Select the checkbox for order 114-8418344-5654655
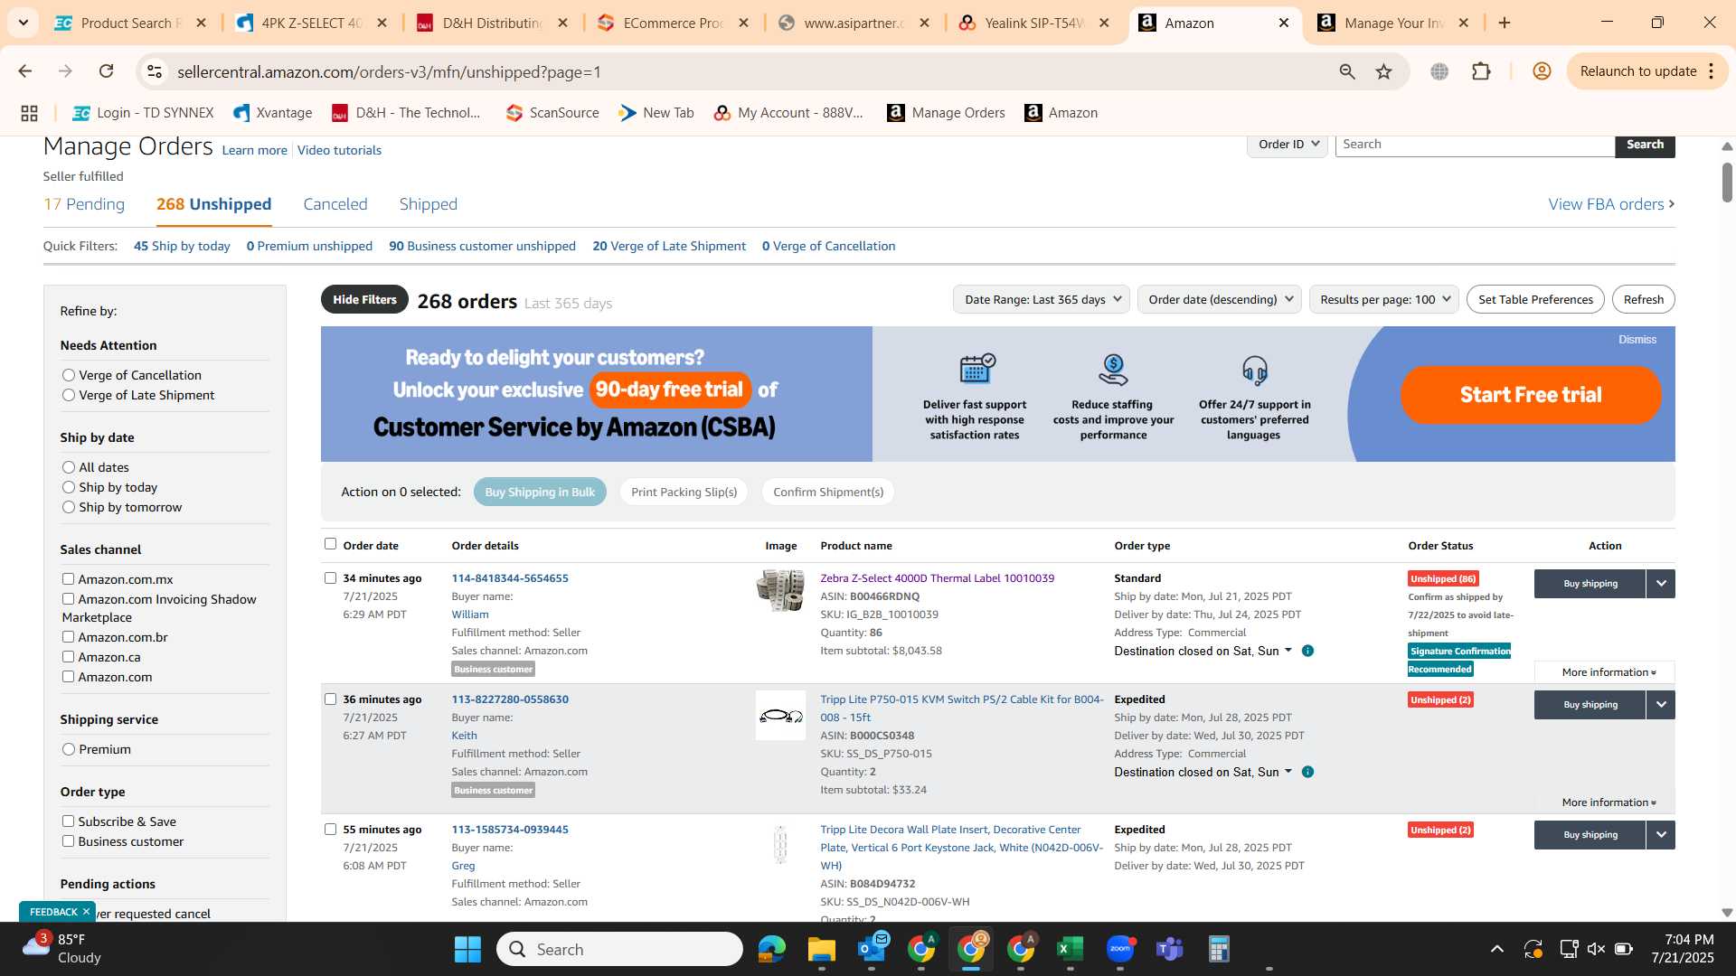Image resolution: width=1736 pixels, height=976 pixels. pyautogui.click(x=330, y=578)
